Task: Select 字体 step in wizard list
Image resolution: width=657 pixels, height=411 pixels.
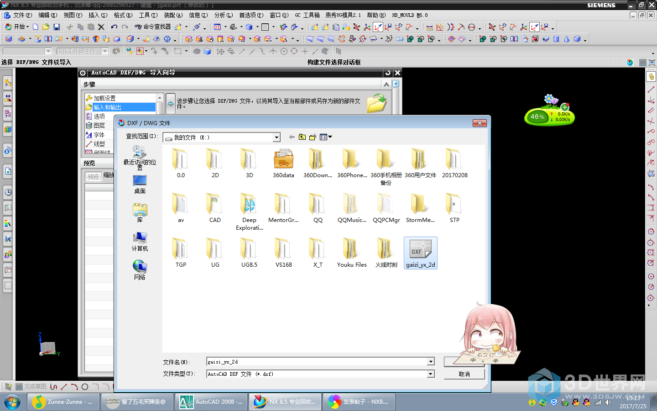Action: 120,135
